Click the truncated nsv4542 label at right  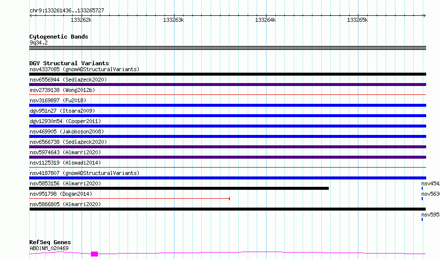(431, 183)
